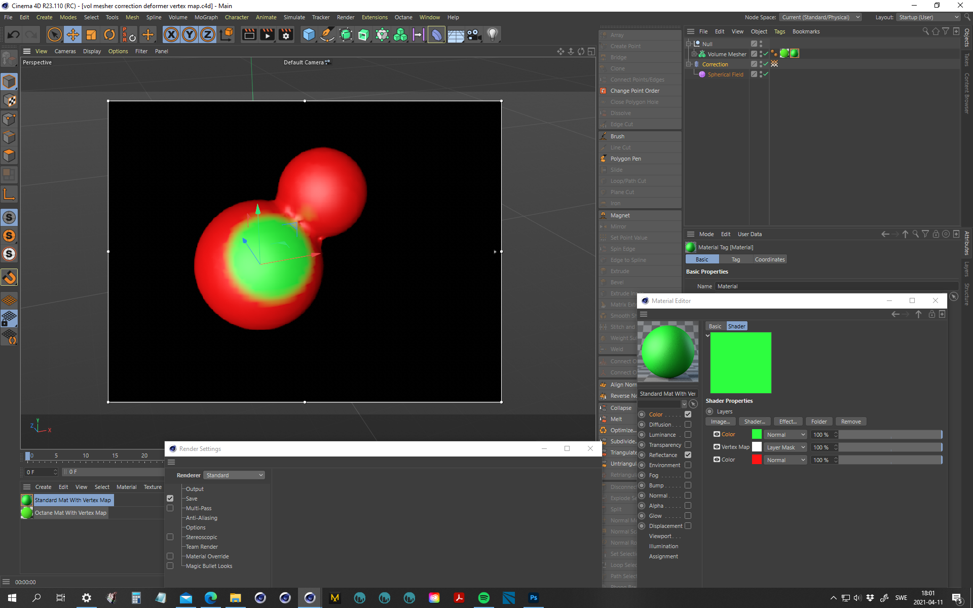Open the MoGraph menu
The width and height of the screenshot is (973, 608).
pyautogui.click(x=206, y=17)
